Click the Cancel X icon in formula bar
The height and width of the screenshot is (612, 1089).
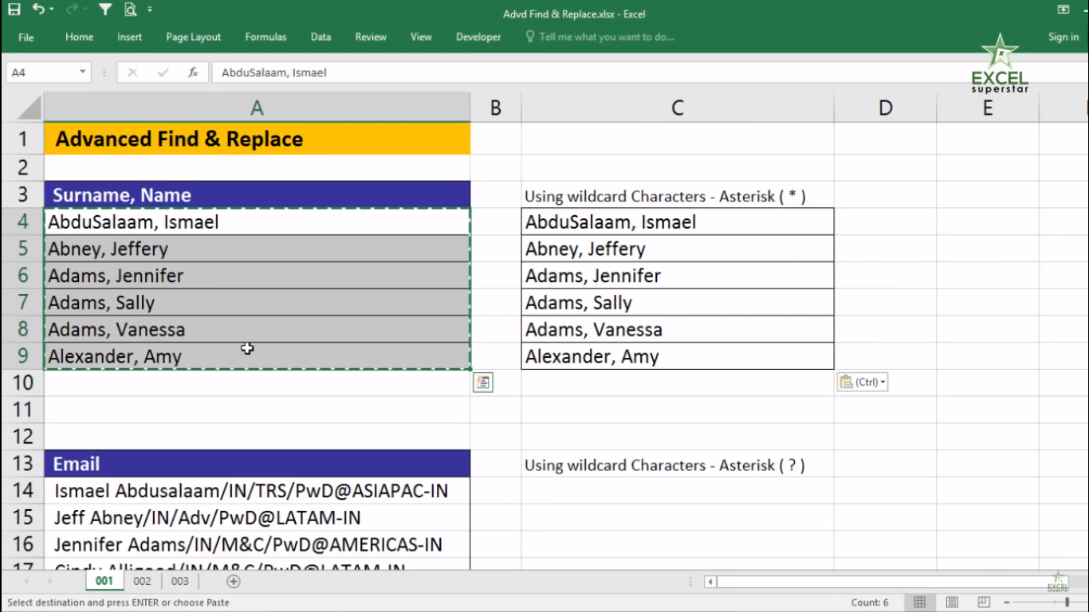[132, 73]
